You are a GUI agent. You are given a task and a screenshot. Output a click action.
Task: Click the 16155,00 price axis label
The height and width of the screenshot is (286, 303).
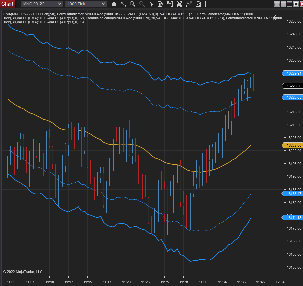tap(294, 267)
